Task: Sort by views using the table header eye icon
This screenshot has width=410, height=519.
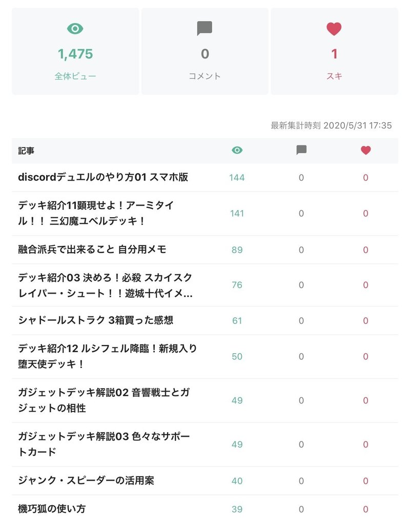Action: point(237,150)
